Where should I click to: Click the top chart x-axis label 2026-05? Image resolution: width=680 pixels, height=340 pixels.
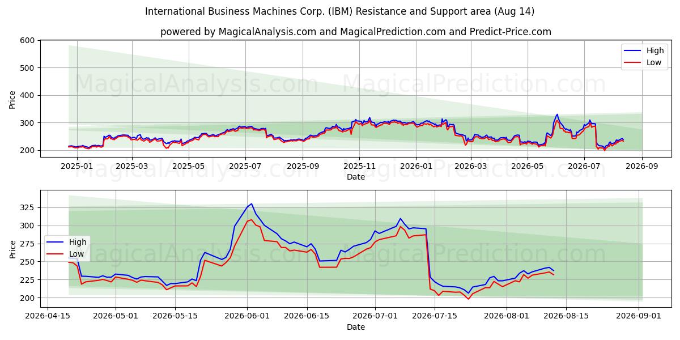[x=528, y=167]
